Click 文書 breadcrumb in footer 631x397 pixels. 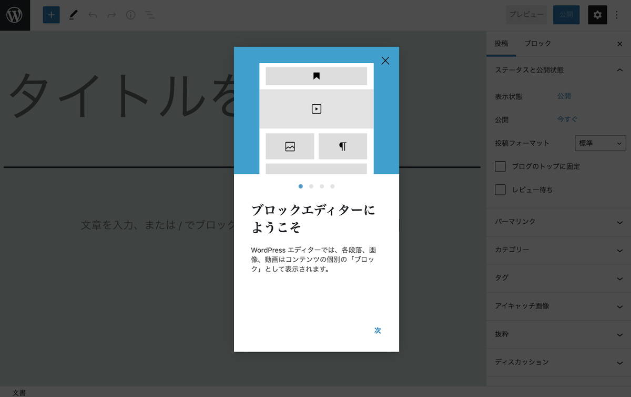click(x=19, y=393)
